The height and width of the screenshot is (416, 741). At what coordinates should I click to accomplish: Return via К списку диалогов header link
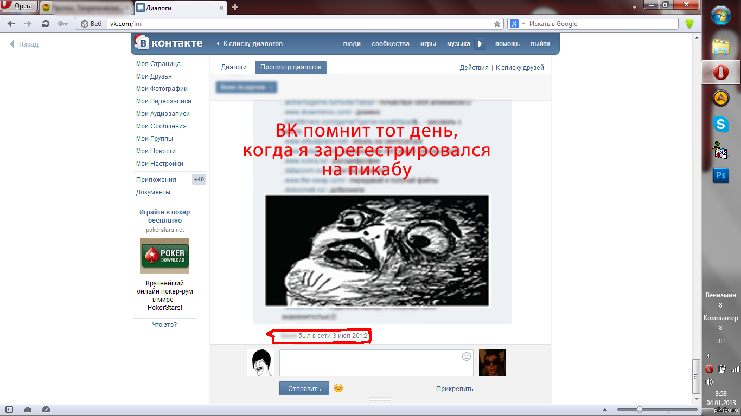point(250,44)
